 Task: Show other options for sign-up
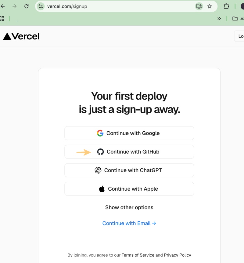[x=129, y=207]
